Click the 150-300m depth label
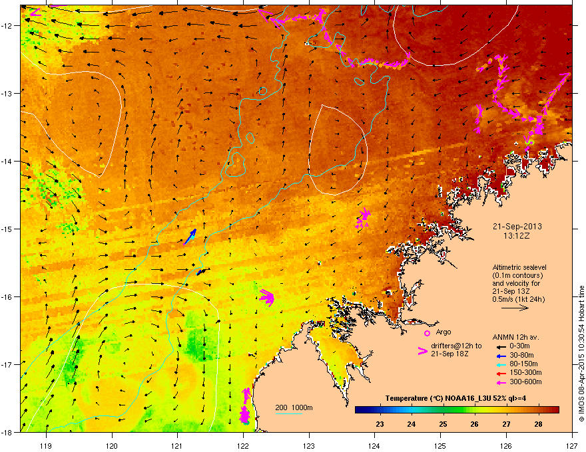Viewport: 586px width, 452px height. click(x=525, y=372)
